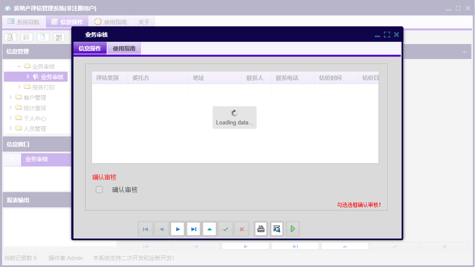Click the green checkmark confirm icon

[226, 229]
